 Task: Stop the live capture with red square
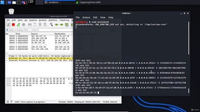(13, 25)
